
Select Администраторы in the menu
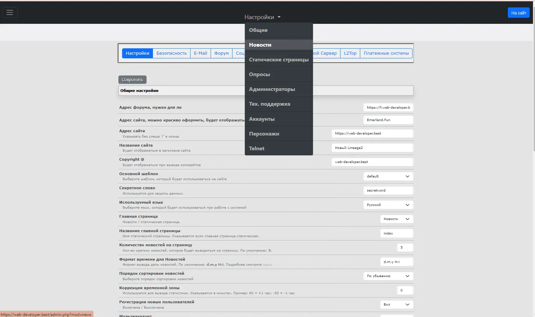pos(279,89)
